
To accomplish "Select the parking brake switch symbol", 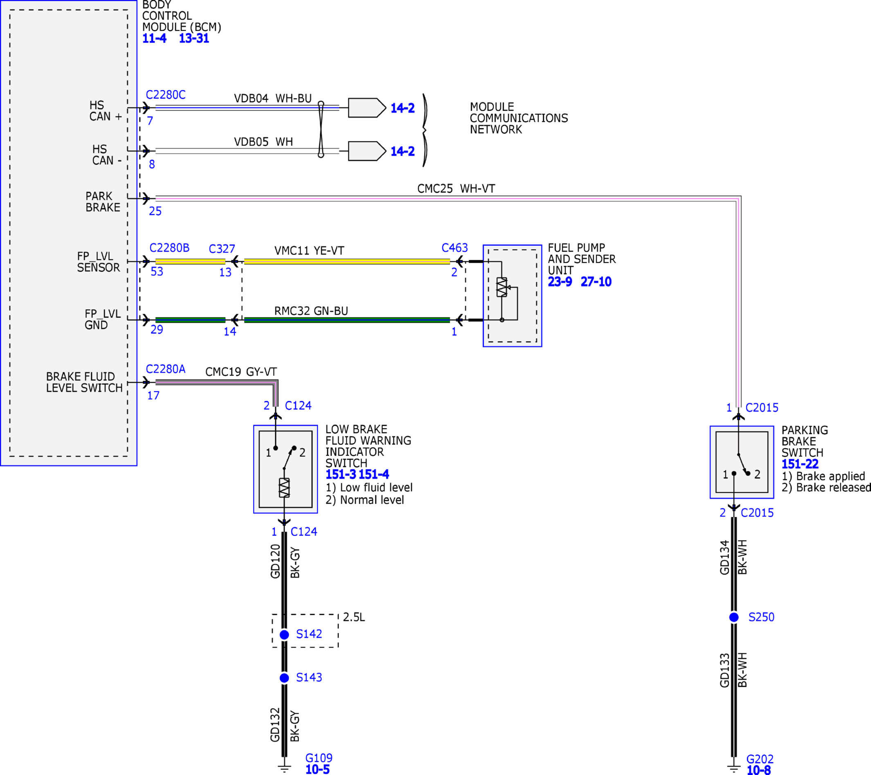I will point(741,462).
